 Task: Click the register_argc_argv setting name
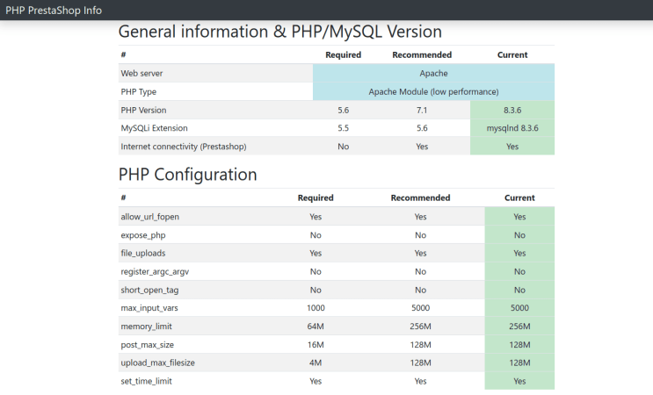(155, 271)
